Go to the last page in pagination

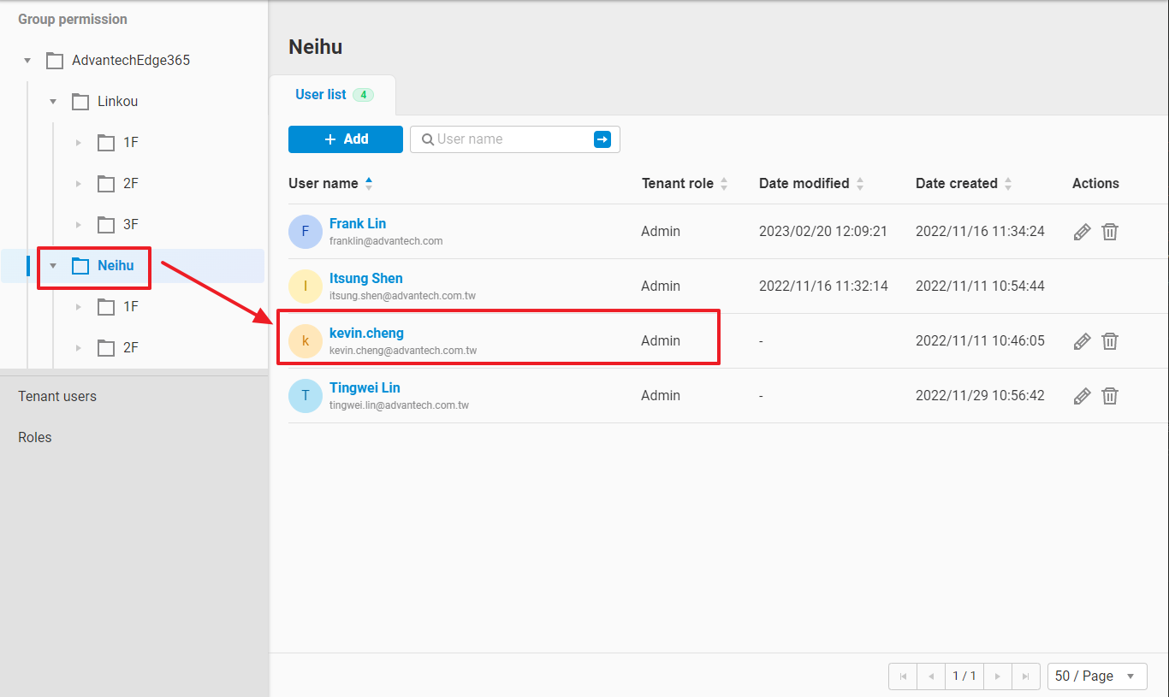tap(1025, 676)
